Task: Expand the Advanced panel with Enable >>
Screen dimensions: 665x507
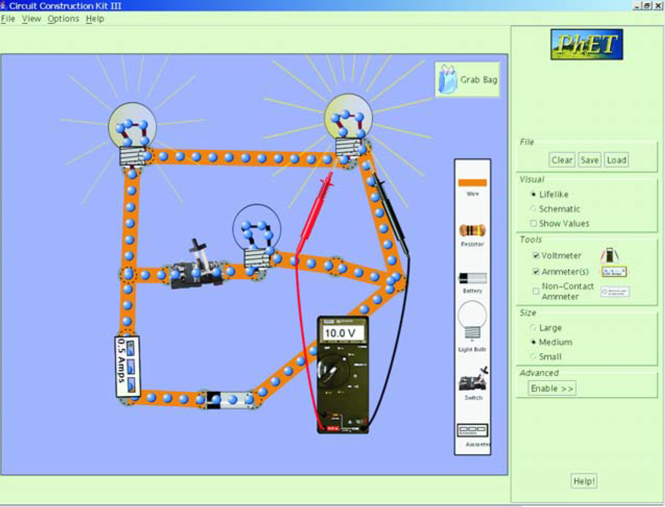Action: tap(552, 389)
